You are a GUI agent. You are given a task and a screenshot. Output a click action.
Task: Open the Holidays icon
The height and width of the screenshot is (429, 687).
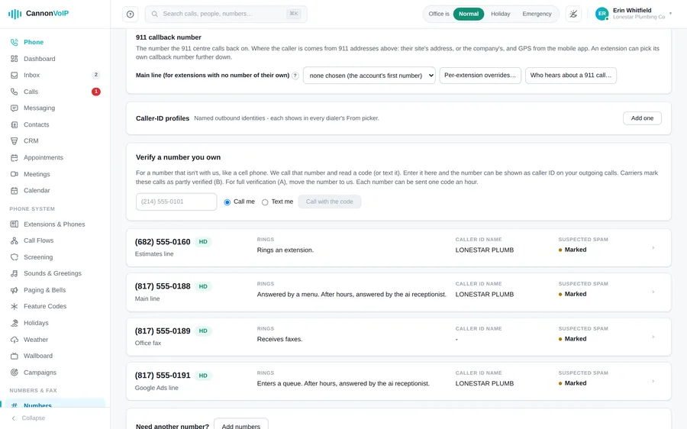[15, 323]
